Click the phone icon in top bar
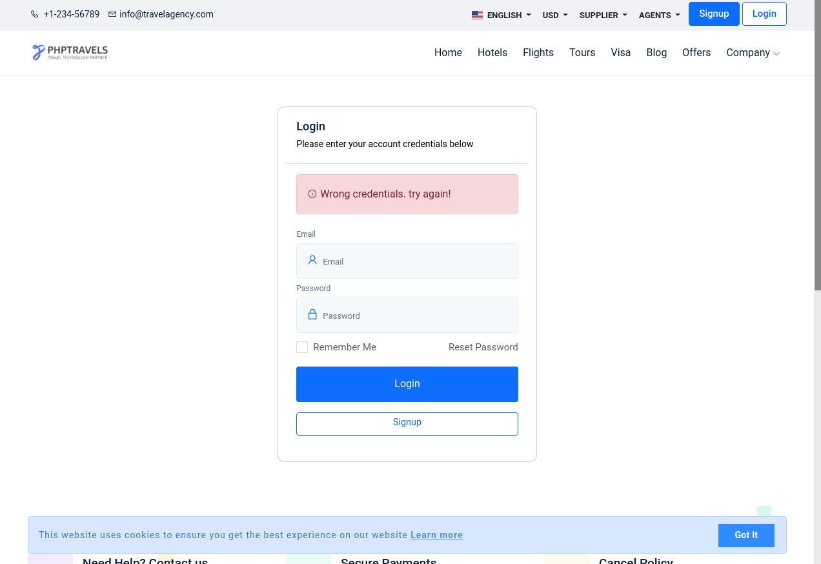 [x=35, y=14]
